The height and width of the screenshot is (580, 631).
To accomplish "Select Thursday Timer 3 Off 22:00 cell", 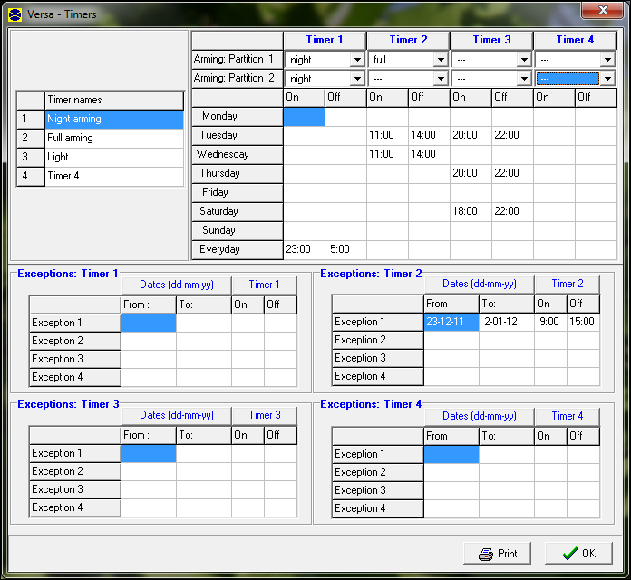I will click(x=513, y=173).
